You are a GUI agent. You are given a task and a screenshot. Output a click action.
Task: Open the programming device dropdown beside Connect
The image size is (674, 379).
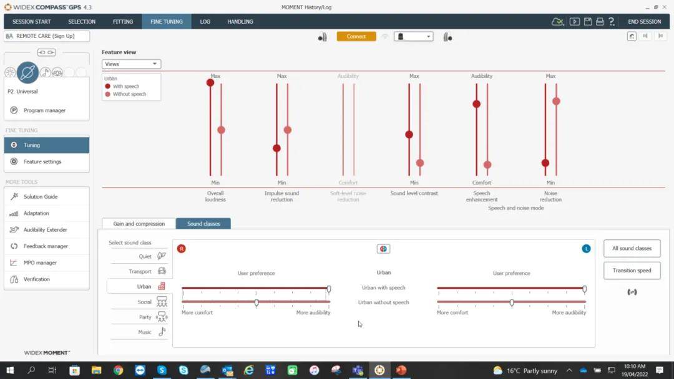(x=414, y=37)
